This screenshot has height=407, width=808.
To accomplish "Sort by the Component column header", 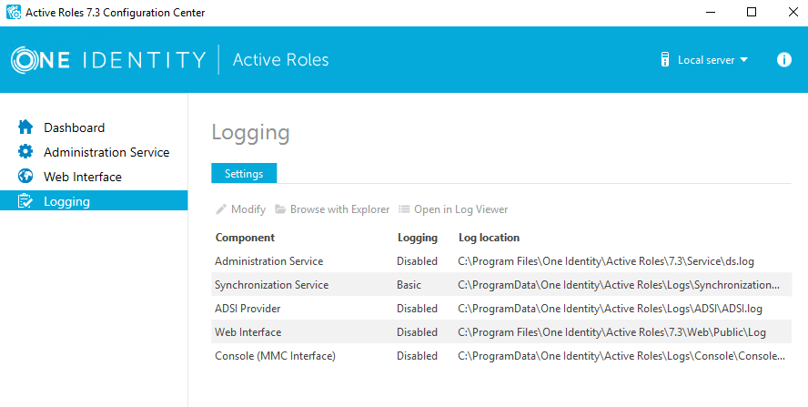I will pyautogui.click(x=245, y=238).
